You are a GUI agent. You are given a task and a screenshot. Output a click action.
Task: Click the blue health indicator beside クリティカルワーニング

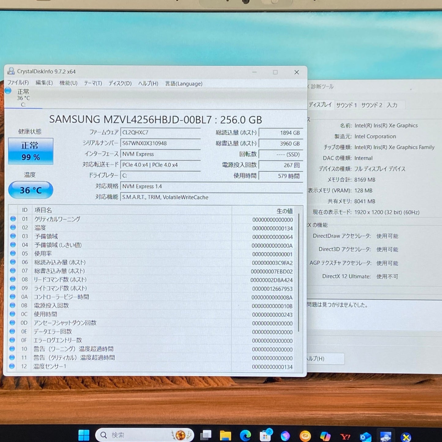[13, 219]
